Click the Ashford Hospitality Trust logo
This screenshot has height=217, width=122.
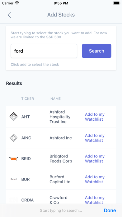[14, 117]
